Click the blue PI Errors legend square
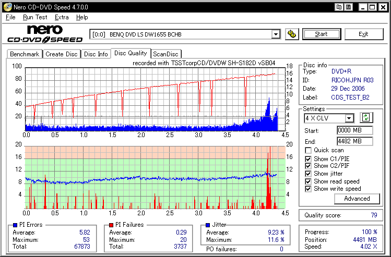This screenshot has width=391, height=257. (x=15, y=225)
